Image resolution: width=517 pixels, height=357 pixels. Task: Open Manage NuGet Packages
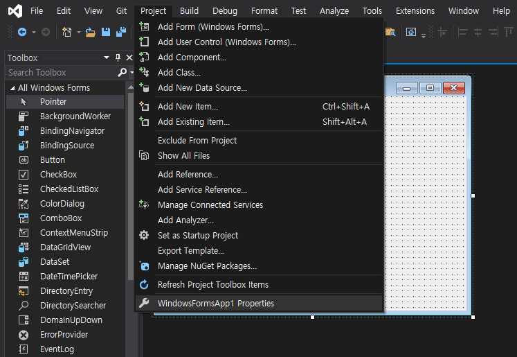pos(259,266)
